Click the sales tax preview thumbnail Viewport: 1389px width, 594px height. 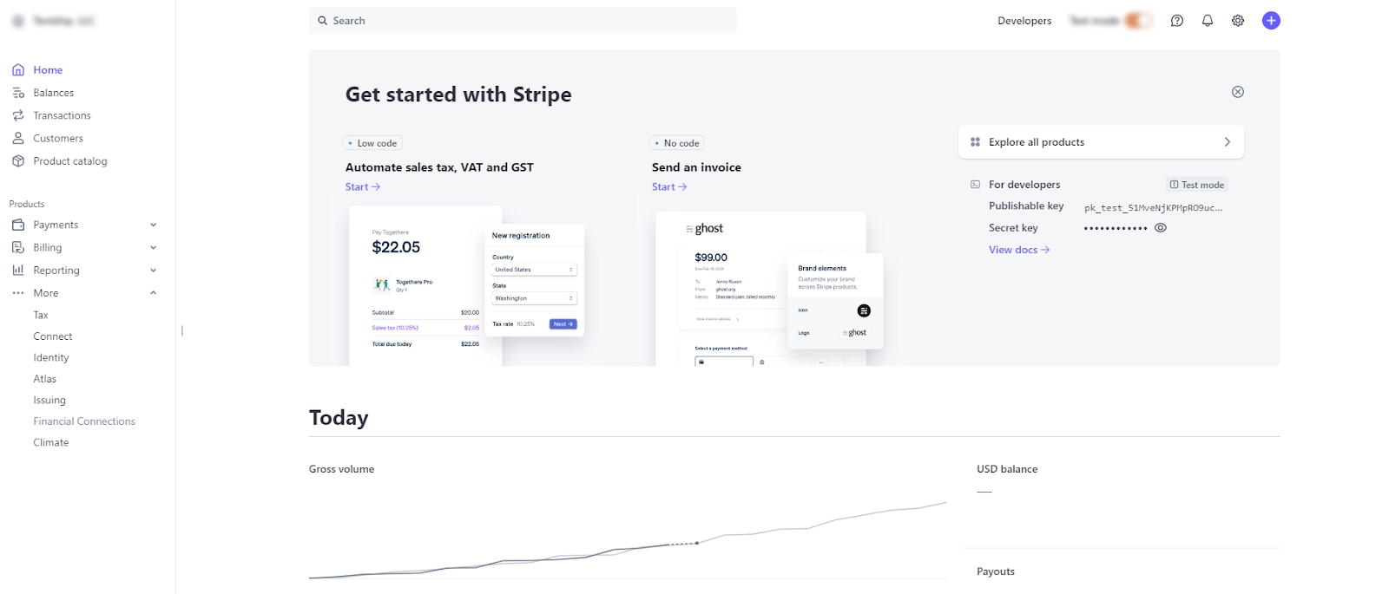pyautogui.click(x=465, y=286)
